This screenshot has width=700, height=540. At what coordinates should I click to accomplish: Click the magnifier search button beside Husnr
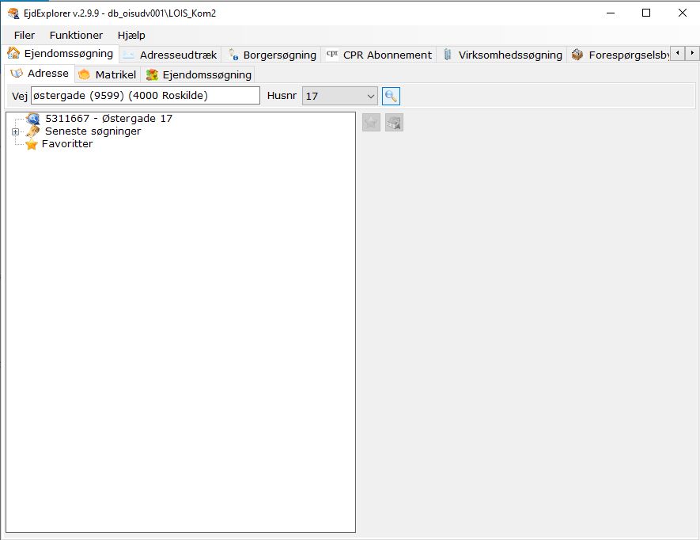point(391,96)
